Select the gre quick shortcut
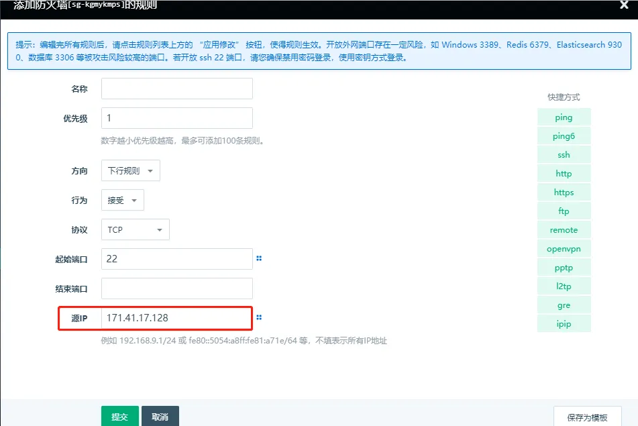The image size is (638, 426). tap(564, 305)
